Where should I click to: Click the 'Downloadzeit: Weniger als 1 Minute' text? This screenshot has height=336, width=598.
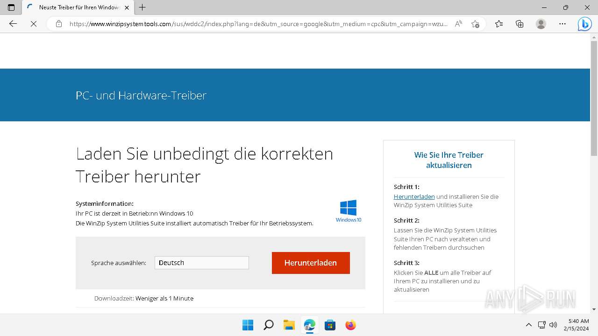[x=144, y=298]
